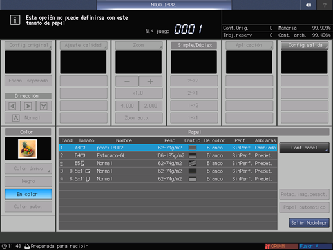This screenshot has width=333, height=250.
Task: Click Rotac.imag.desact. button
Action: 304,195
